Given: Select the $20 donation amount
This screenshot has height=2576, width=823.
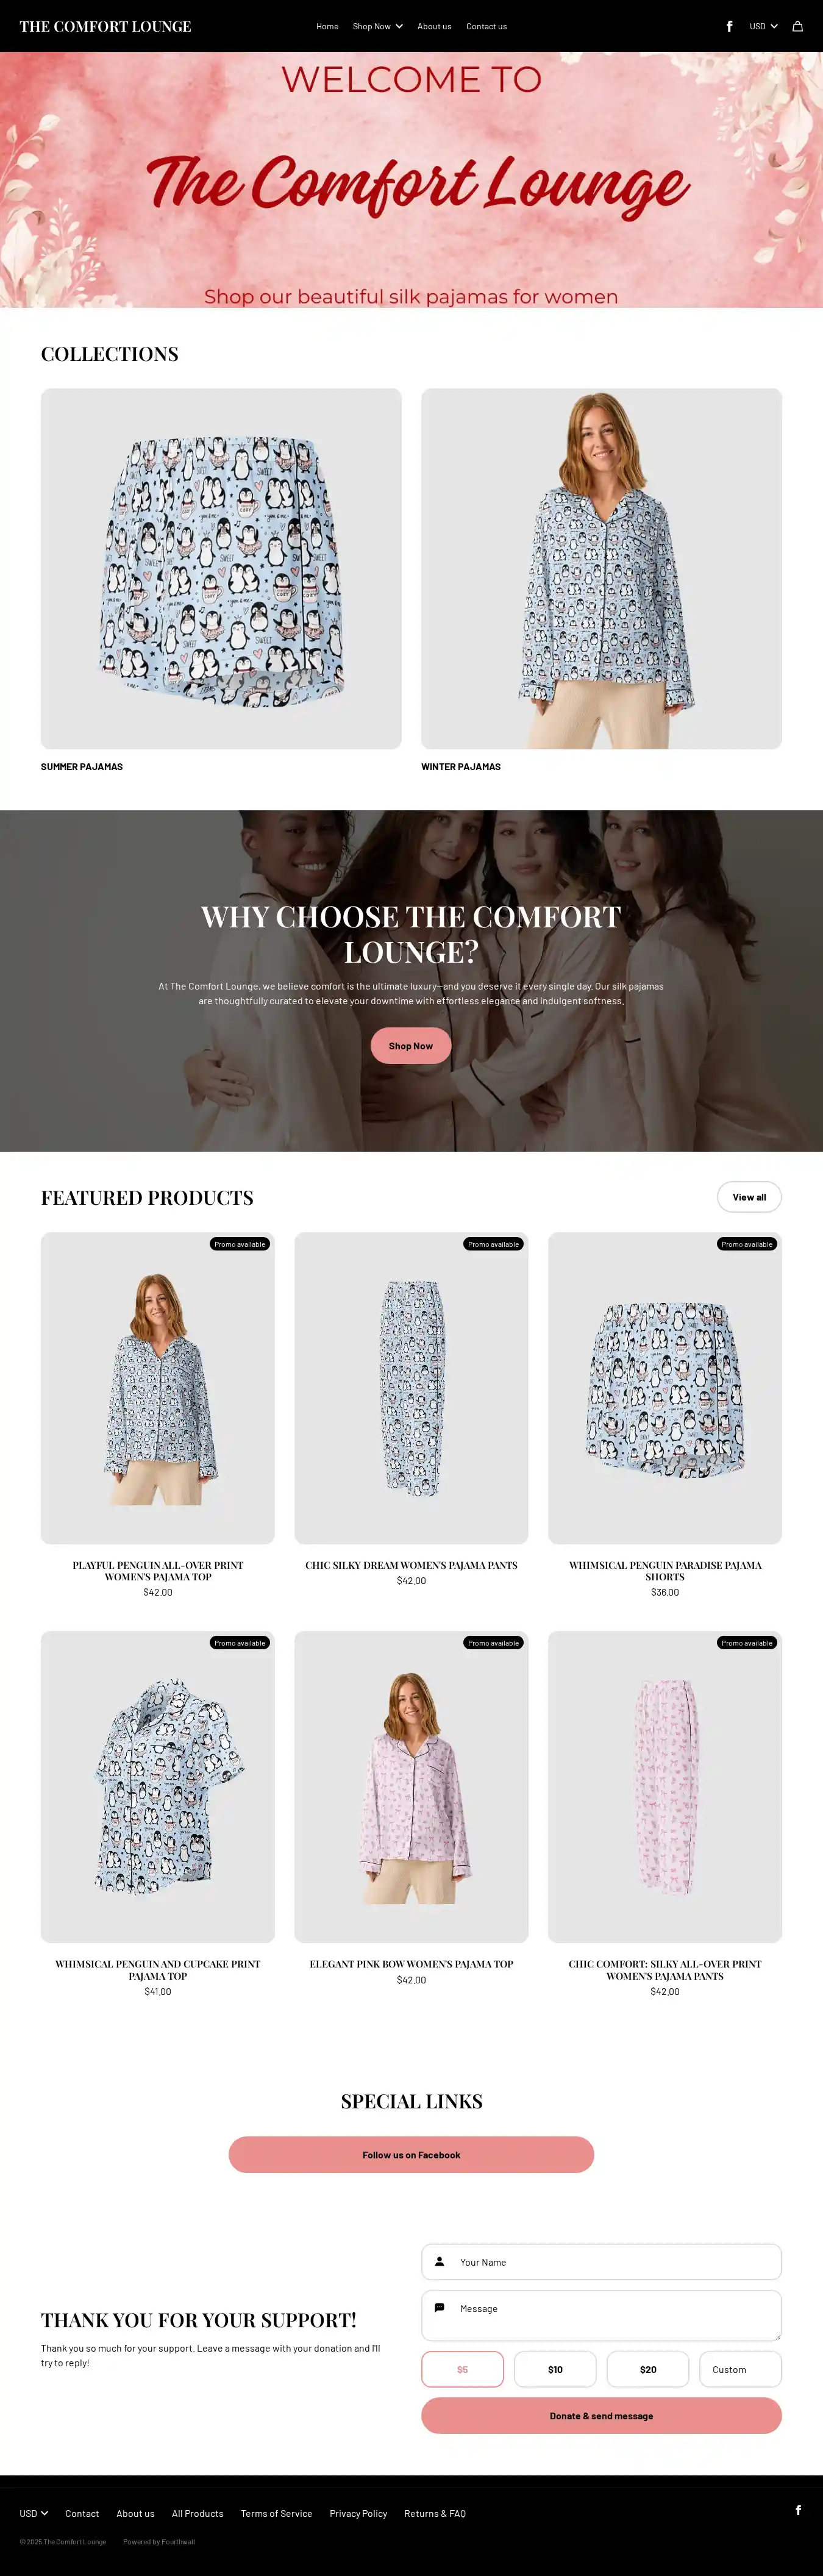Looking at the screenshot, I should [648, 2369].
